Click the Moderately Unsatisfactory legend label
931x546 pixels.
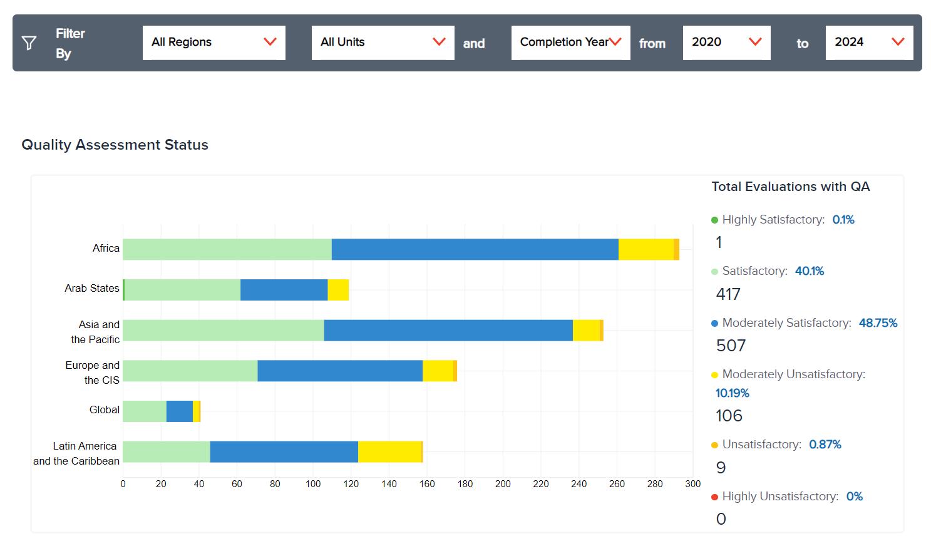[x=794, y=374]
